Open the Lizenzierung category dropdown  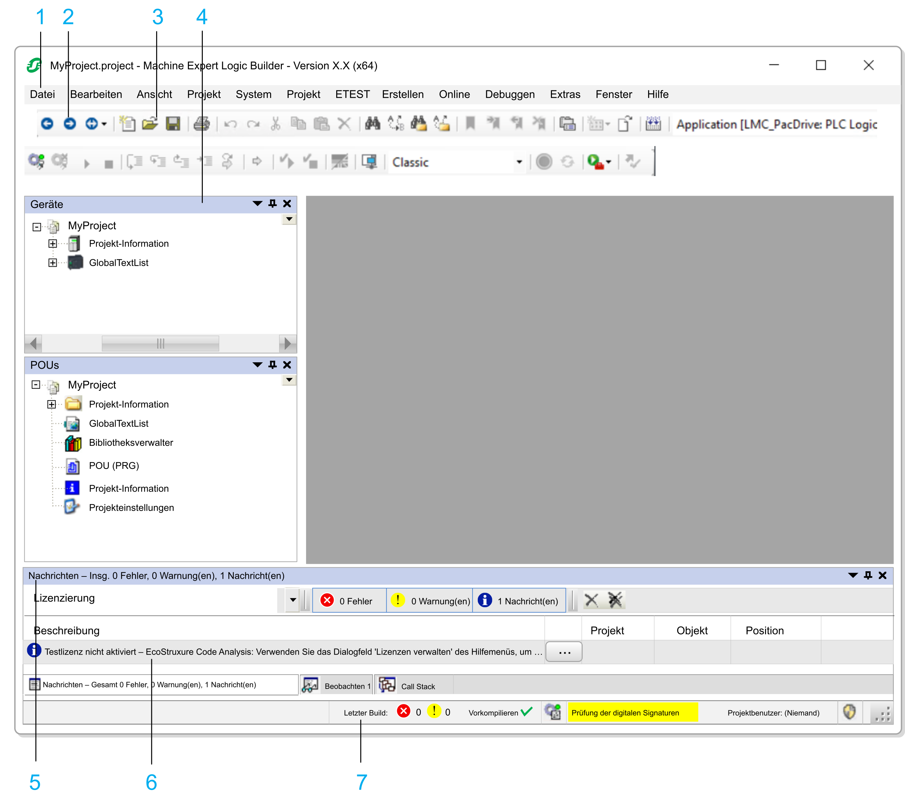pos(293,600)
